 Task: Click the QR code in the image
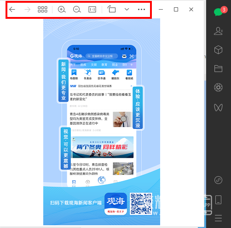click(x=141, y=204)
